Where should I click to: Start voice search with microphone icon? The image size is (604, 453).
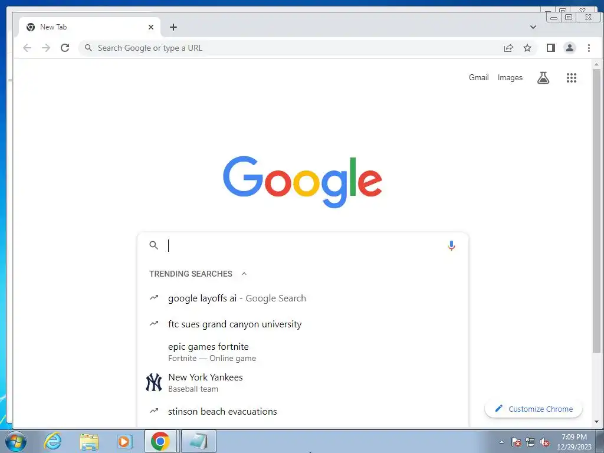tap(451, 245)
